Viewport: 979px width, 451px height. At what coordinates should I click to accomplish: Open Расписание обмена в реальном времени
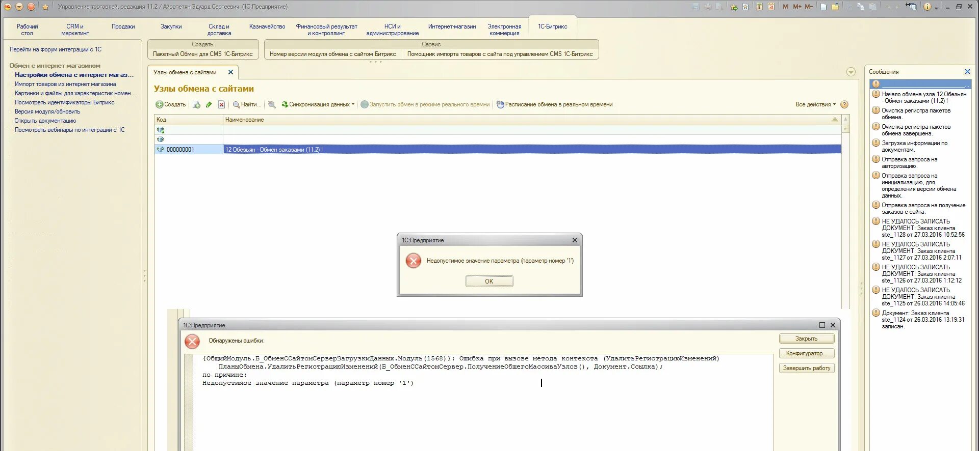[x=555, y=104]
